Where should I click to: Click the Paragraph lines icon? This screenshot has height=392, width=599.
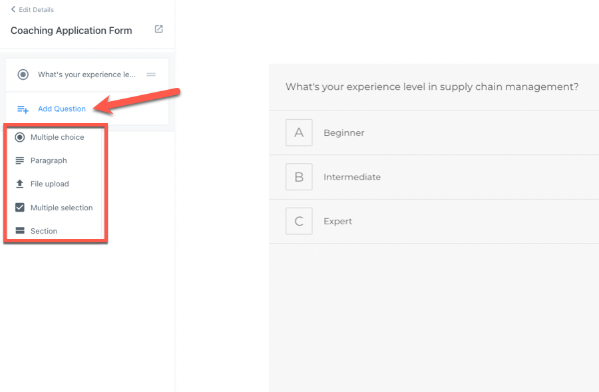coord(19,160)
